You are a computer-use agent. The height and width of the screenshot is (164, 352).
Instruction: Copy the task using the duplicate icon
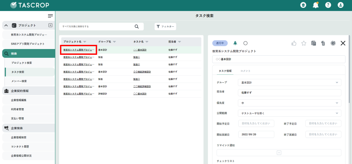(313, 43)
